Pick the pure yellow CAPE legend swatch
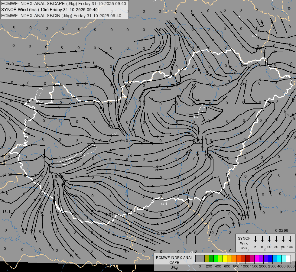This screenshot has height=272, width=296. [225, 258]
